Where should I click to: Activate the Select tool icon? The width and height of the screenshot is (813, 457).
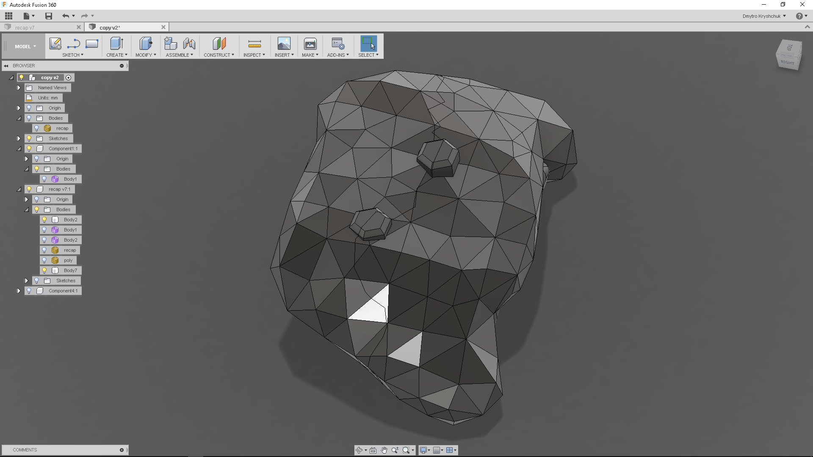coord(368,44)
